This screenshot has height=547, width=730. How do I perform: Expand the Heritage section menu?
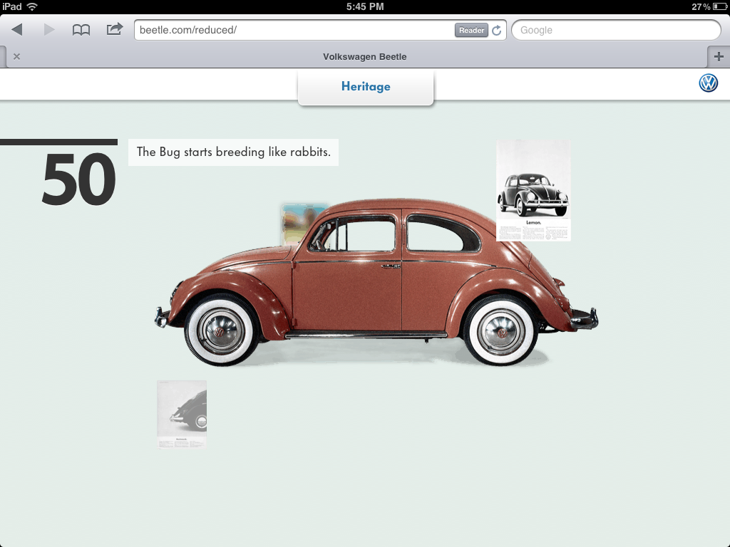(365, 87)
